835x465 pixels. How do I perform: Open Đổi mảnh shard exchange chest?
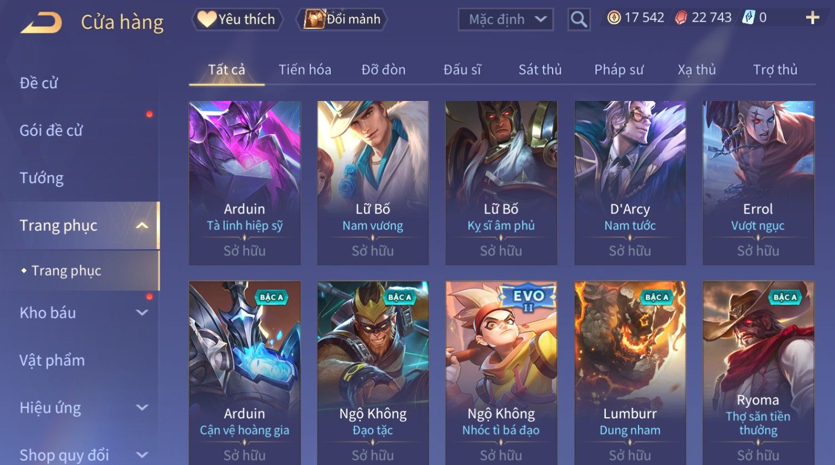pyautogui.click(x=342, y=19)
